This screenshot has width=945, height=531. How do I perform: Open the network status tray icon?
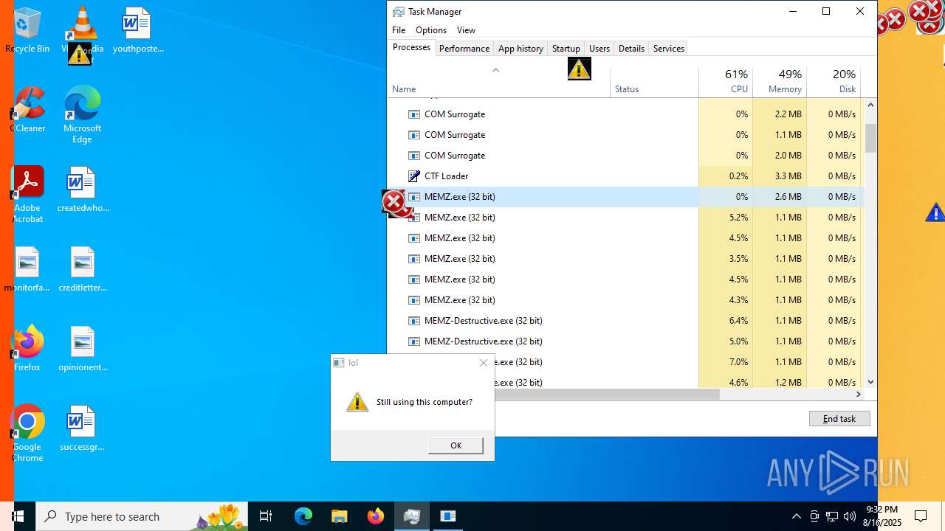point(832,516)
